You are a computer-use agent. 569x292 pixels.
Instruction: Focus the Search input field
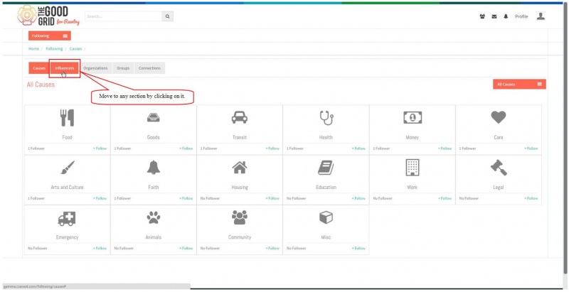[123, 16]
